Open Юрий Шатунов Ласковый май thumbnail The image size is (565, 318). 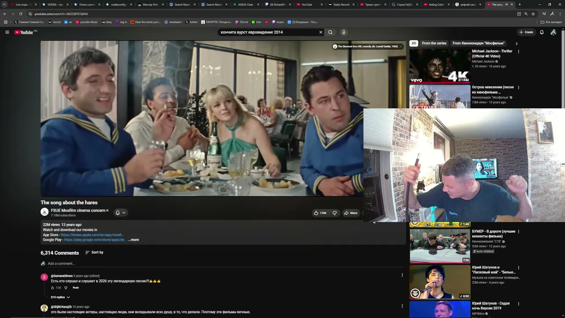point(440,282)
